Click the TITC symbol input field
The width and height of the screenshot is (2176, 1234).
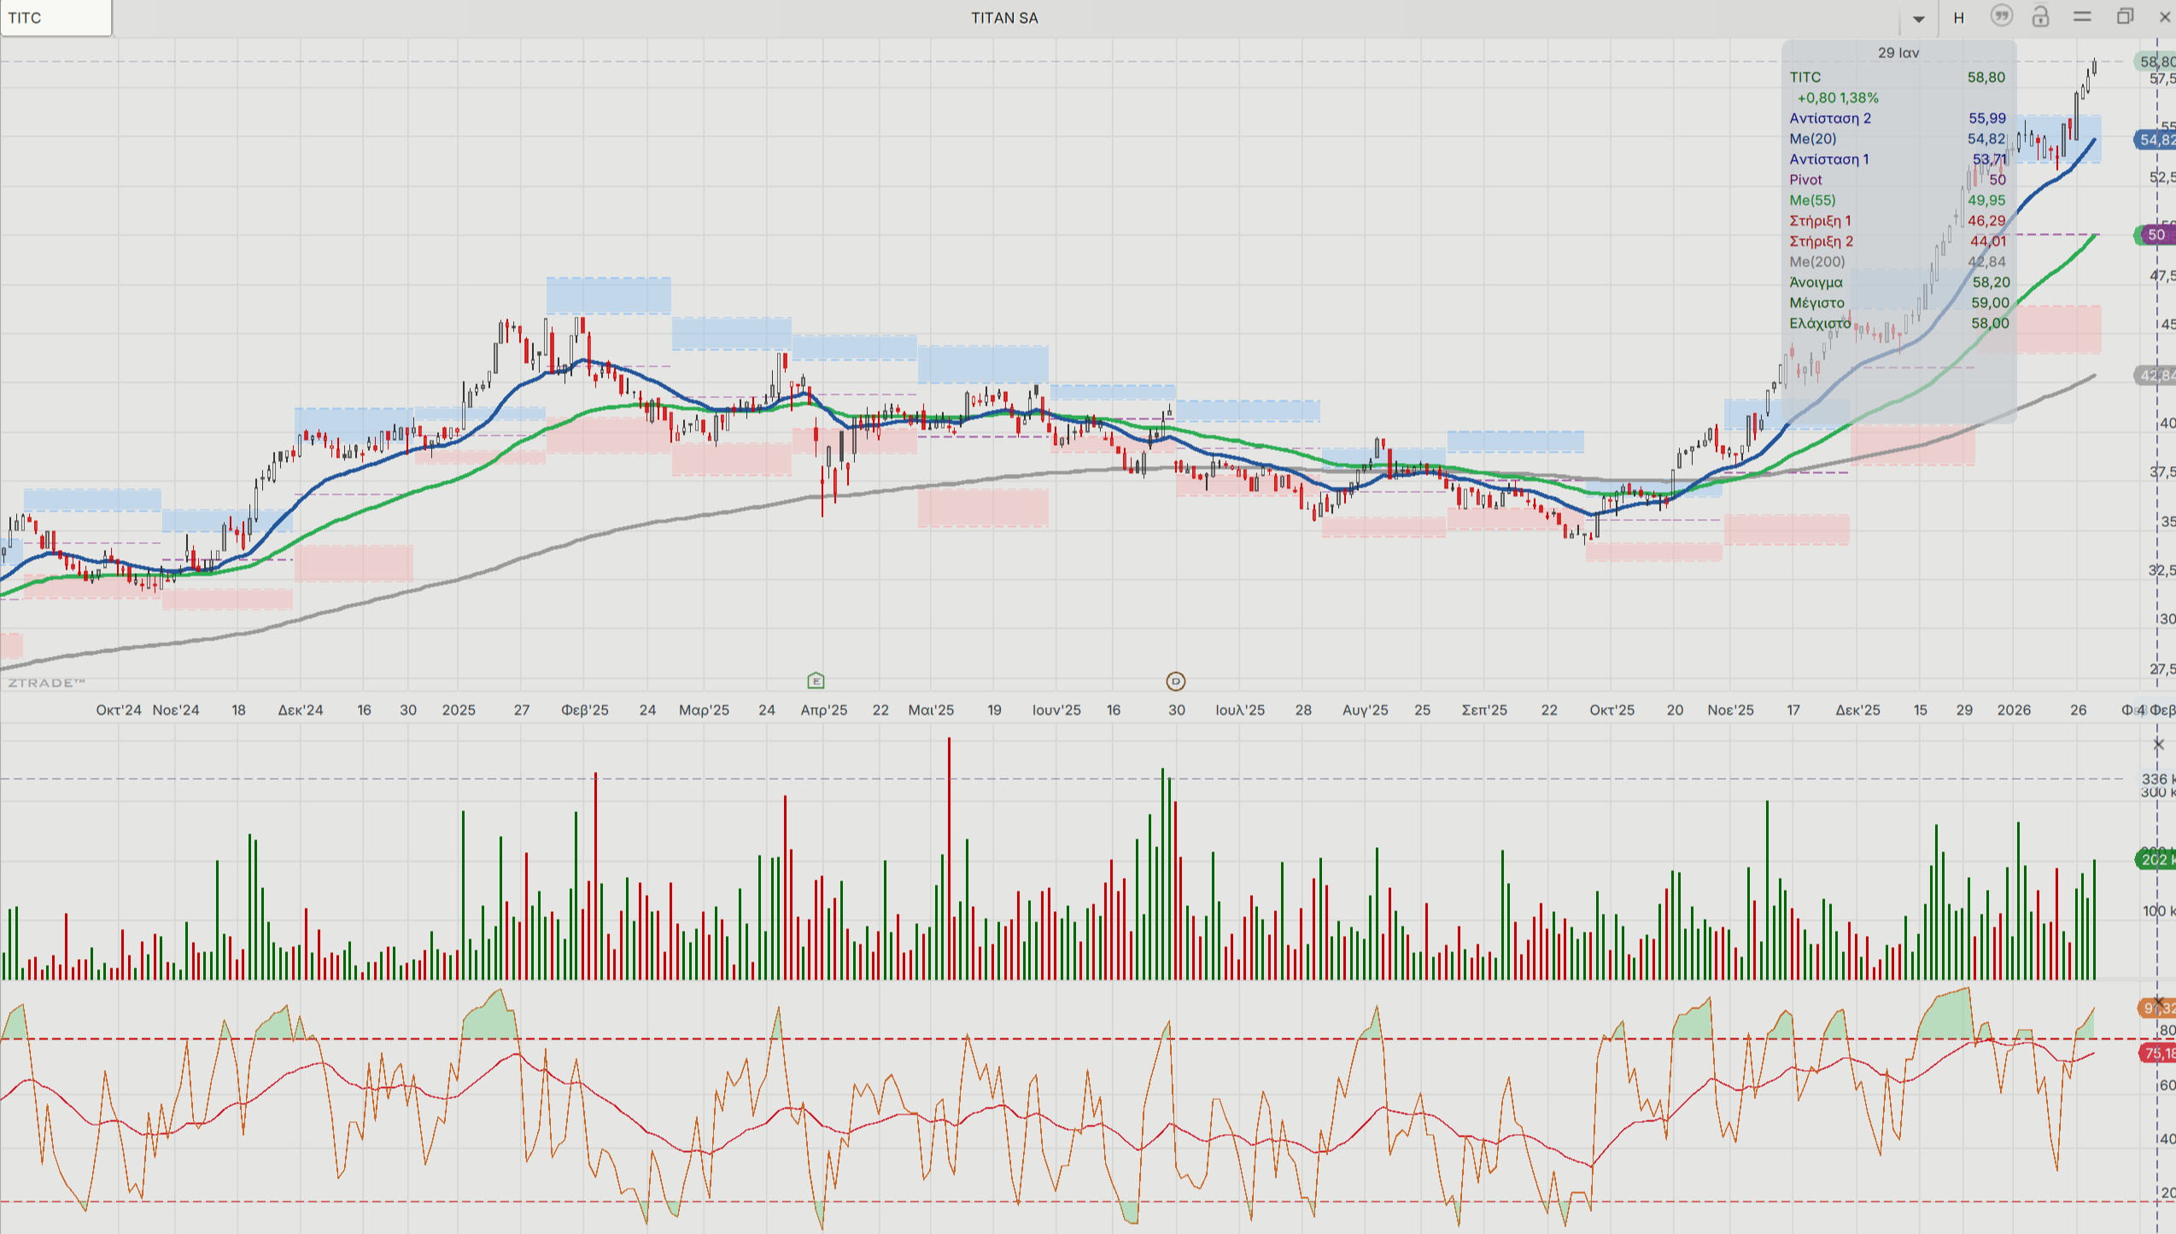click(x=56, y=18)
